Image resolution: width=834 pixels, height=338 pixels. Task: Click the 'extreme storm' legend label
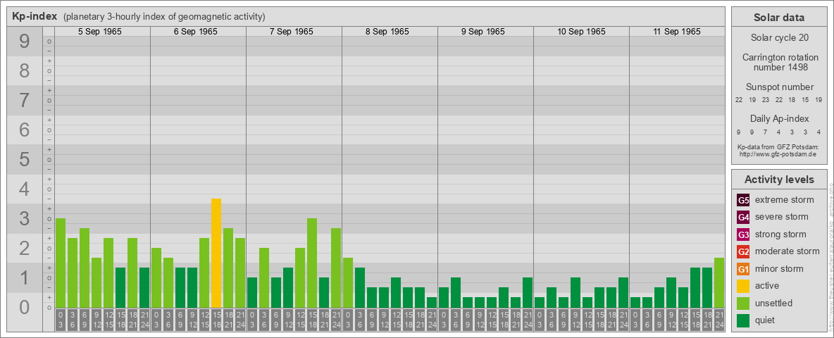[785, 201]
